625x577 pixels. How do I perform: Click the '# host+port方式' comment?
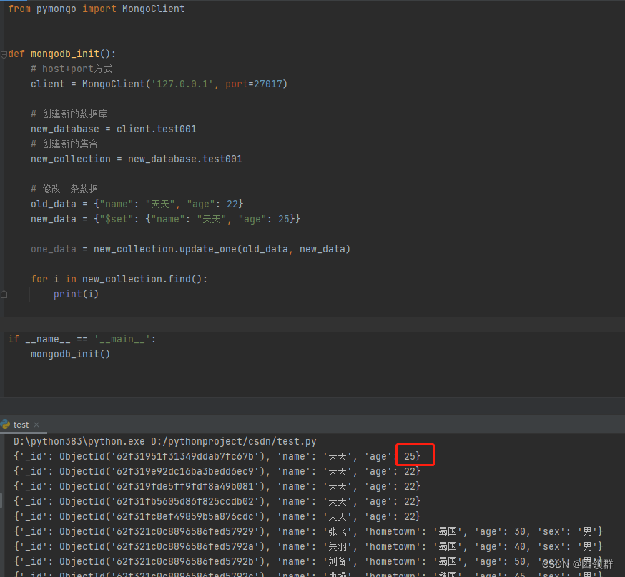pyautogui.click(x=72, y=69)
